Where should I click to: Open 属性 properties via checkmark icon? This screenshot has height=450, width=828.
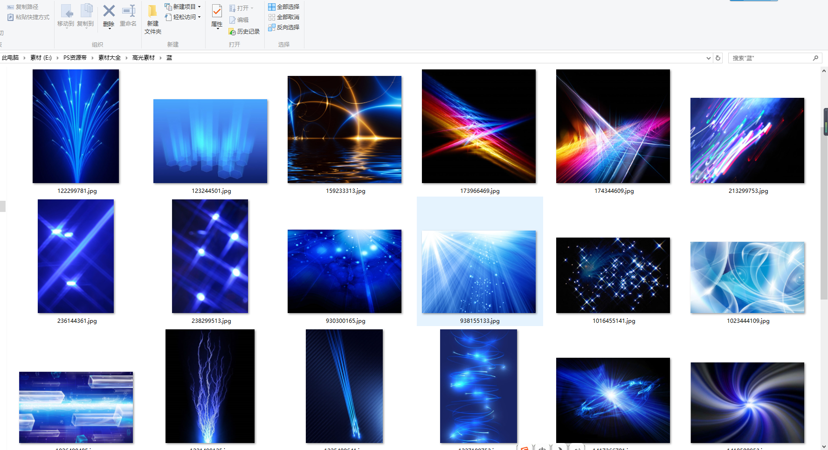[217, 10]
